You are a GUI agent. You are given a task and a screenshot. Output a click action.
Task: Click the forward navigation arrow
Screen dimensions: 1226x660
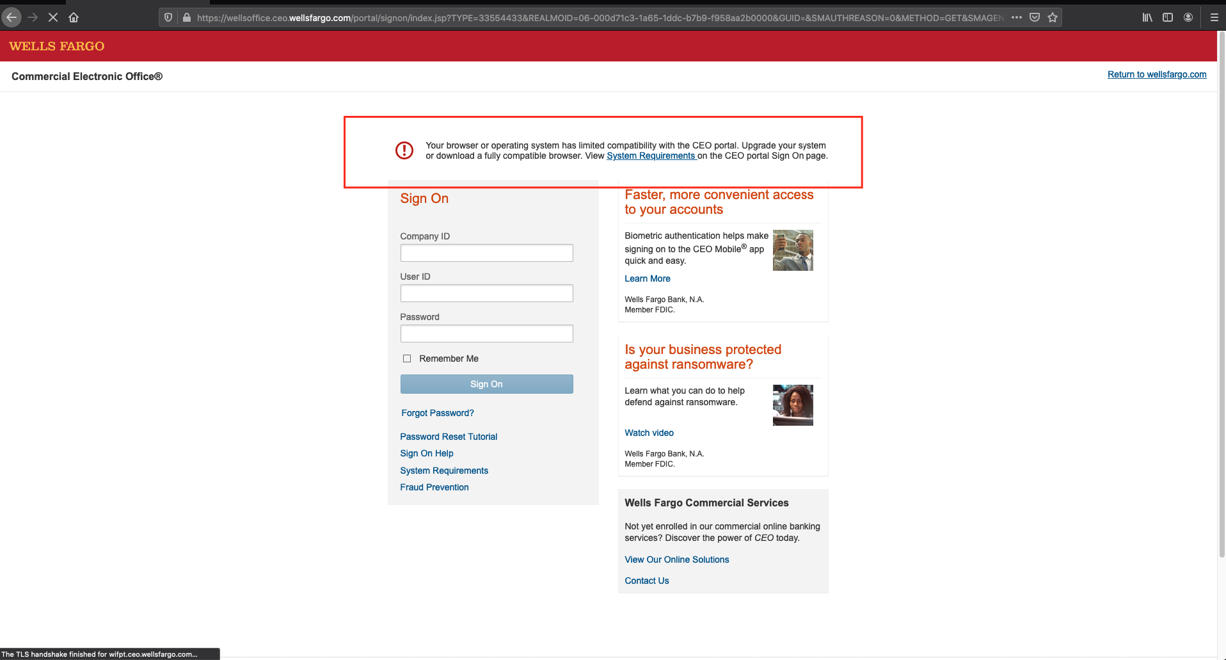coord(33,17)
